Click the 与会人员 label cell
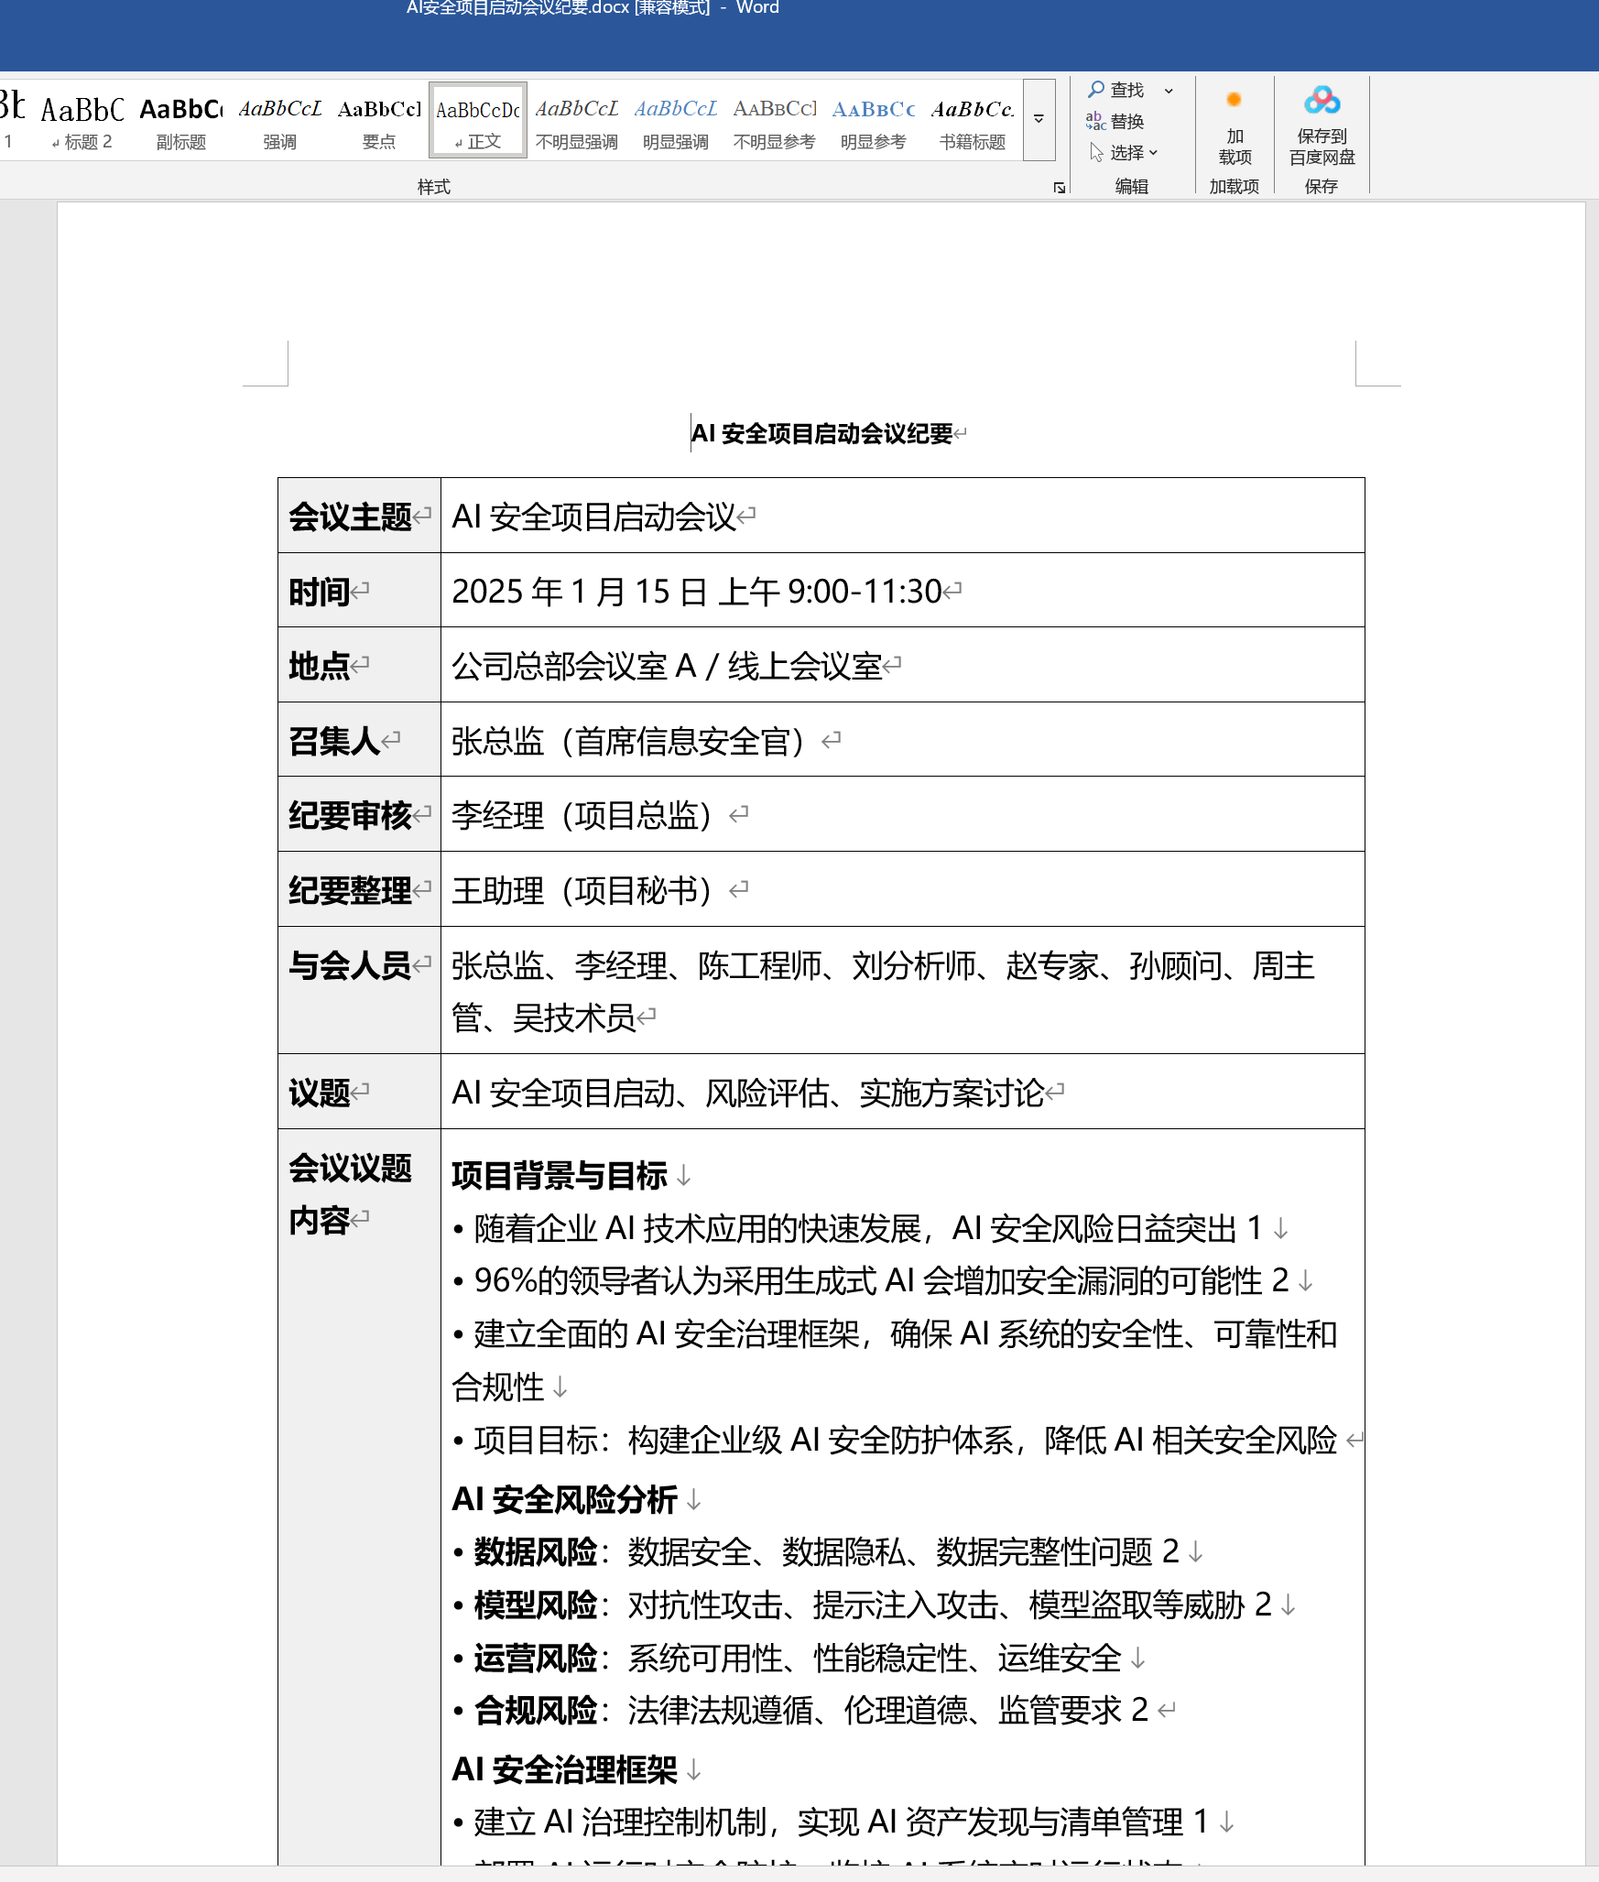 [x=359, y=990]
